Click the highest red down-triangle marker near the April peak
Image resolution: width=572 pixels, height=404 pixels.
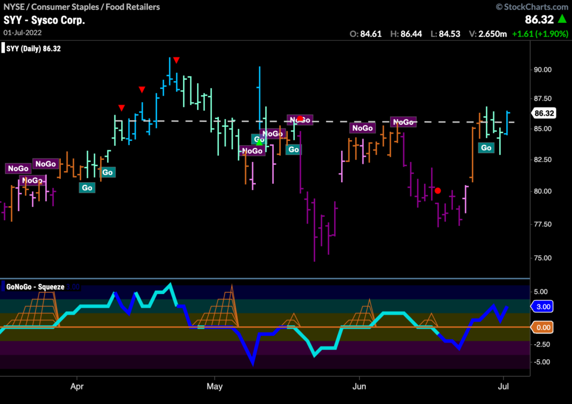point(177,60)
